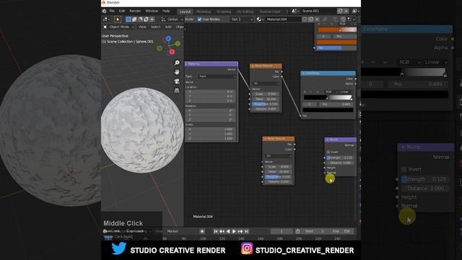The image size is (462, 260).
Task: Toggle the Use Nodes checkbox
Action: 199,19
